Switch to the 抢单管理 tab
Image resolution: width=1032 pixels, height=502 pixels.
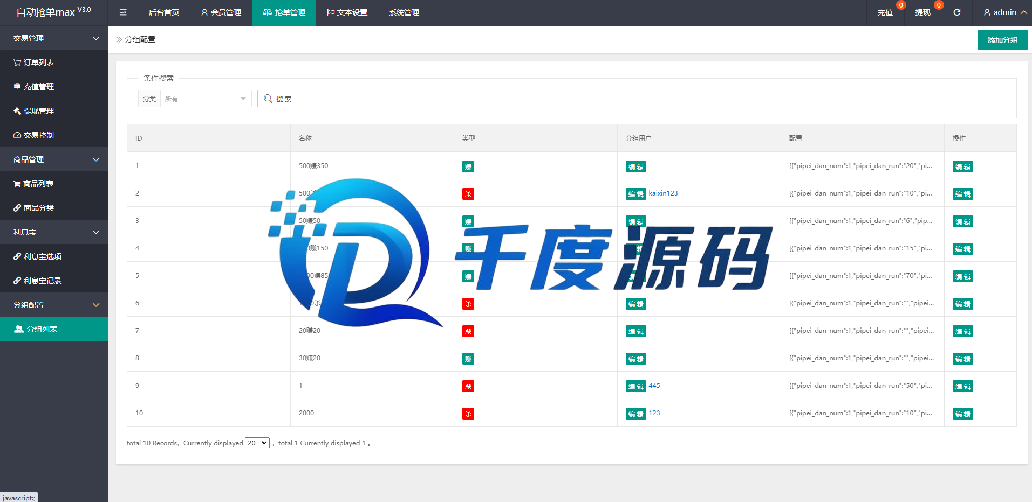(x=284, y=12)
